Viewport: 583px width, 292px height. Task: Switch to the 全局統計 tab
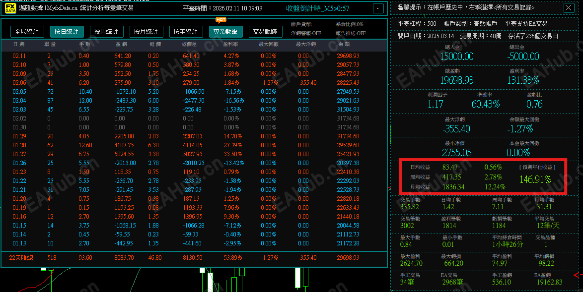27,32
